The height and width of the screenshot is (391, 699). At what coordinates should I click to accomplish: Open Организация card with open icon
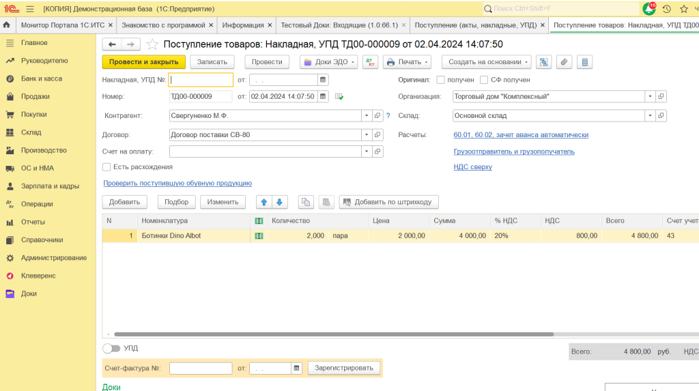(661, 96)
